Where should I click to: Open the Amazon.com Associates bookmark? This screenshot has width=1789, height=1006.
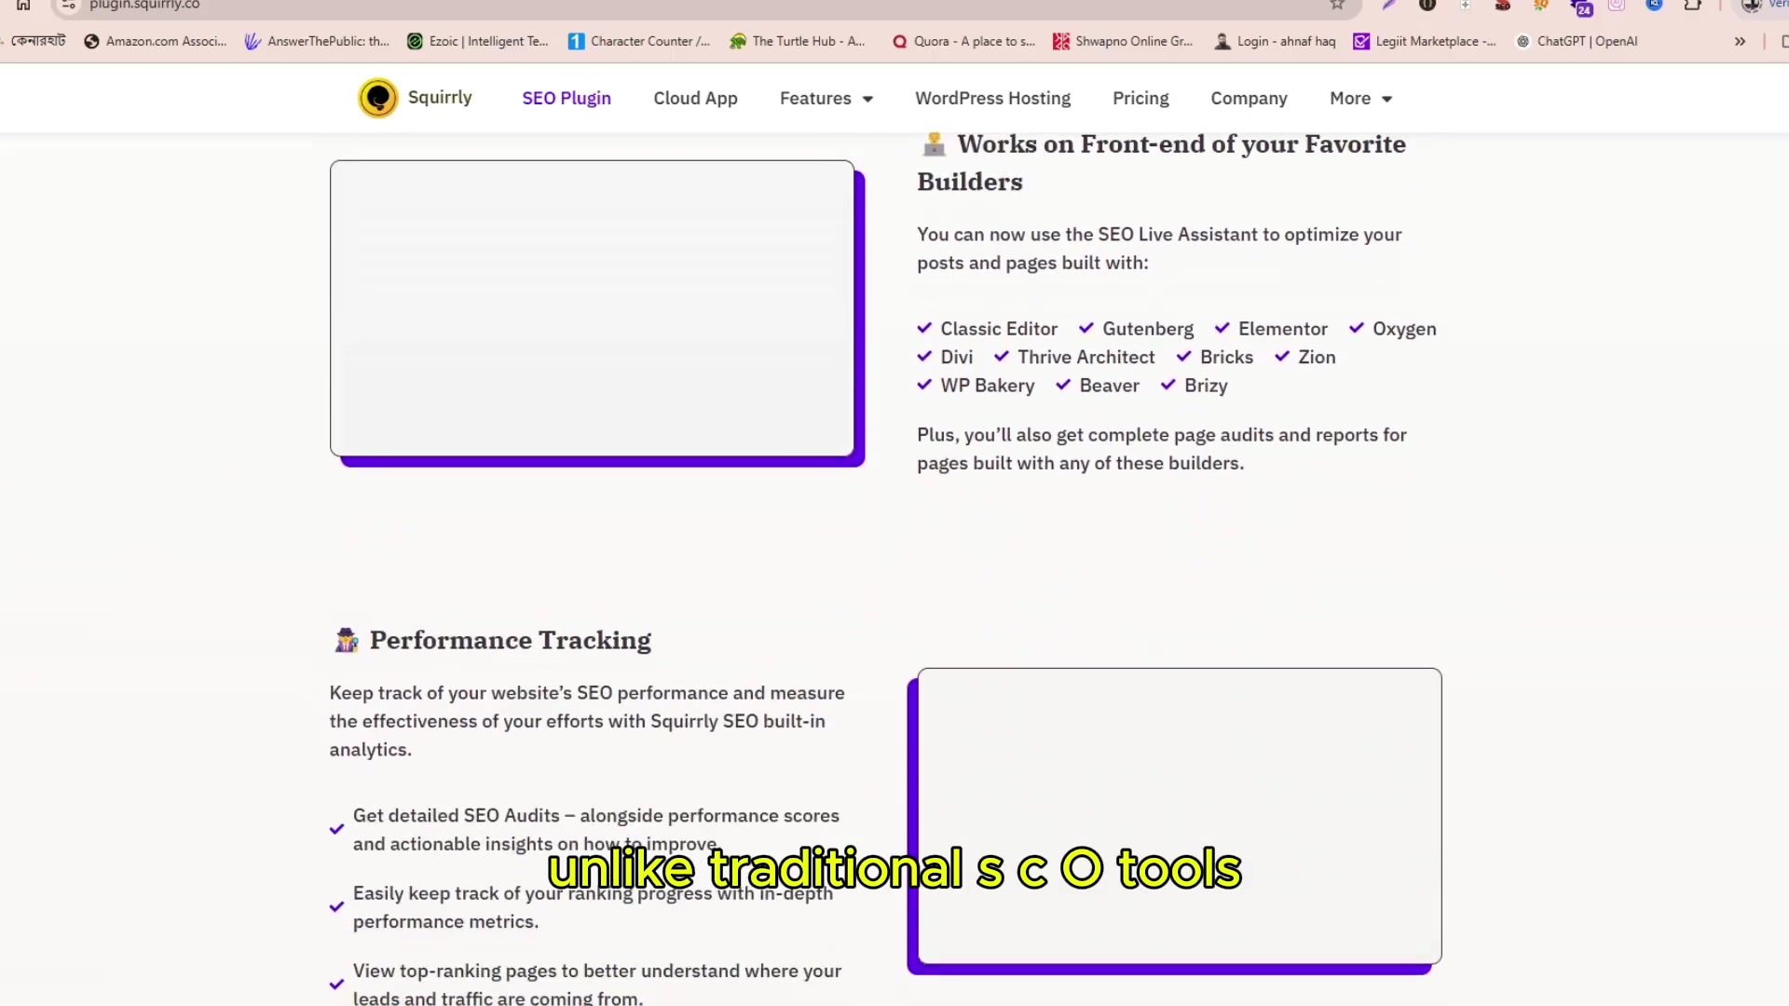coord(155,41)
